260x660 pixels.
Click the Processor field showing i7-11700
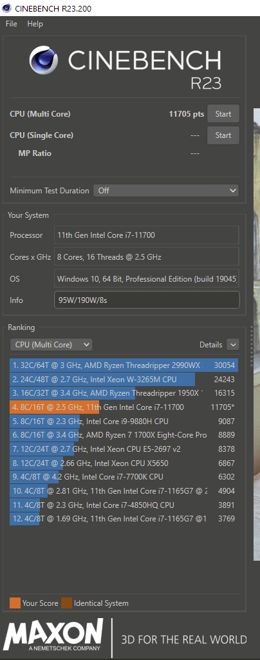147,235
